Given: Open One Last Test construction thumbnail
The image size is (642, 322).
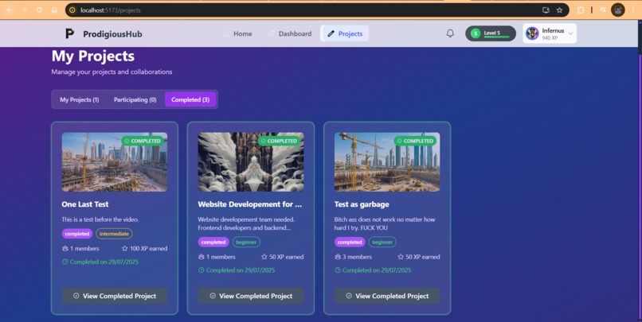Looking at the screenshot, I should [x=115, y=162].
